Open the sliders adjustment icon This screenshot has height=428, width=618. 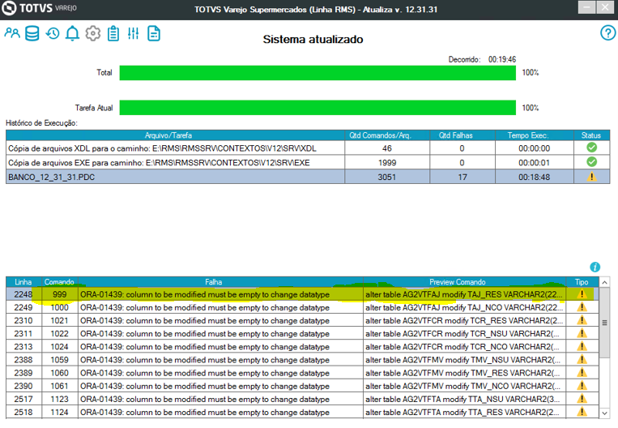pos(133,33)
